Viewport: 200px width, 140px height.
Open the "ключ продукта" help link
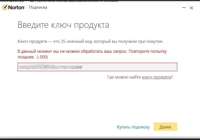point(156,77)
